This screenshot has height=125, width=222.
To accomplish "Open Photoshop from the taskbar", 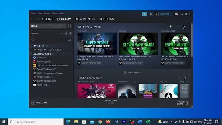I will coord(116,122).
